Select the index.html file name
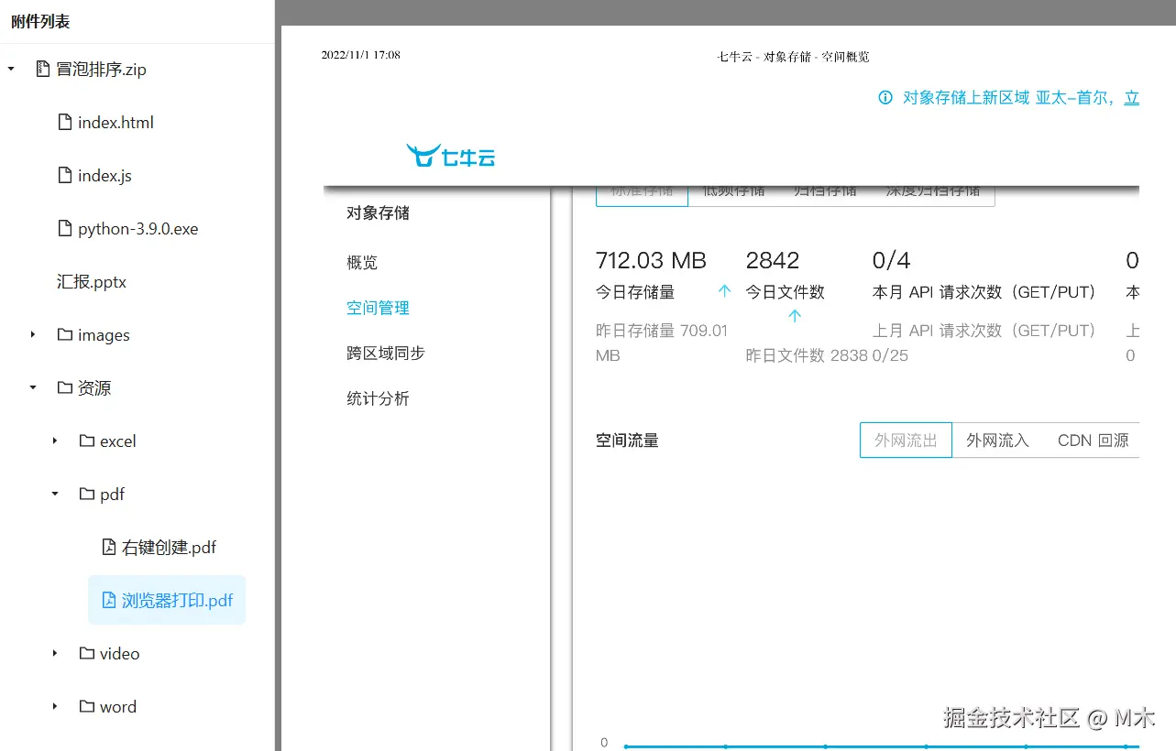1176x751 pixels. (x=115, y=123)
